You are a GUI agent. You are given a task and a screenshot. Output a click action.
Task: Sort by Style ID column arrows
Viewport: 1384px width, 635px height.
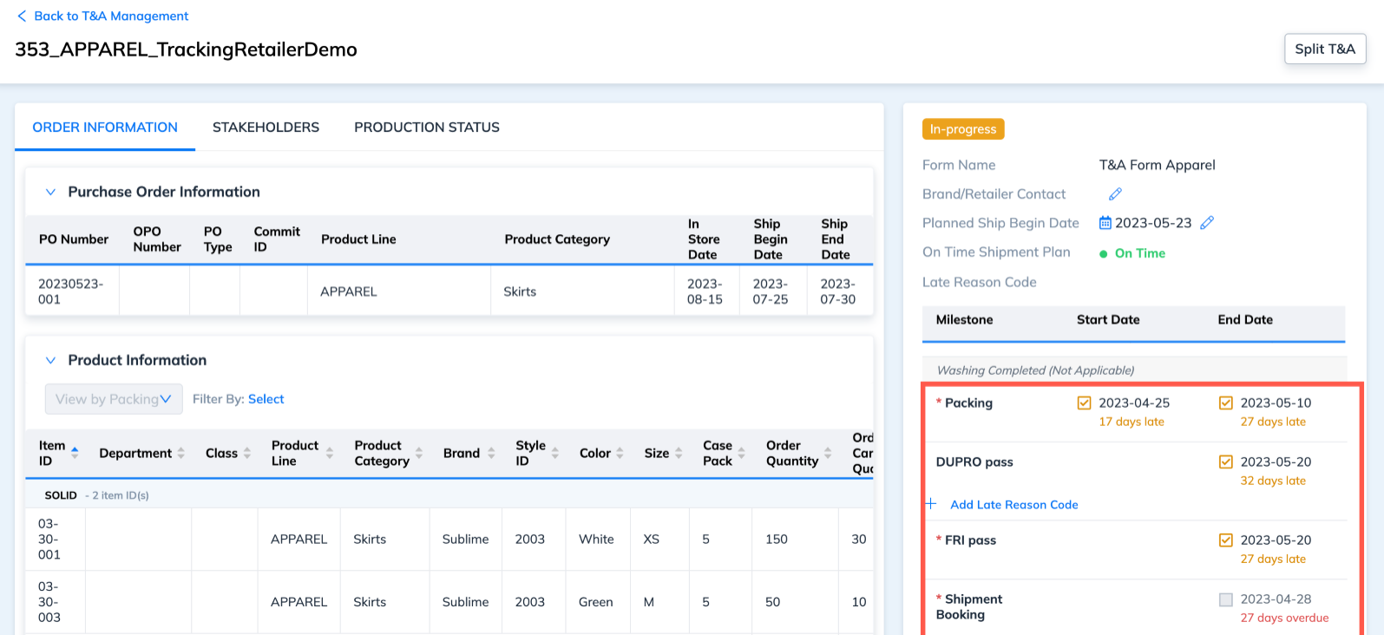[x=554, y=453]
